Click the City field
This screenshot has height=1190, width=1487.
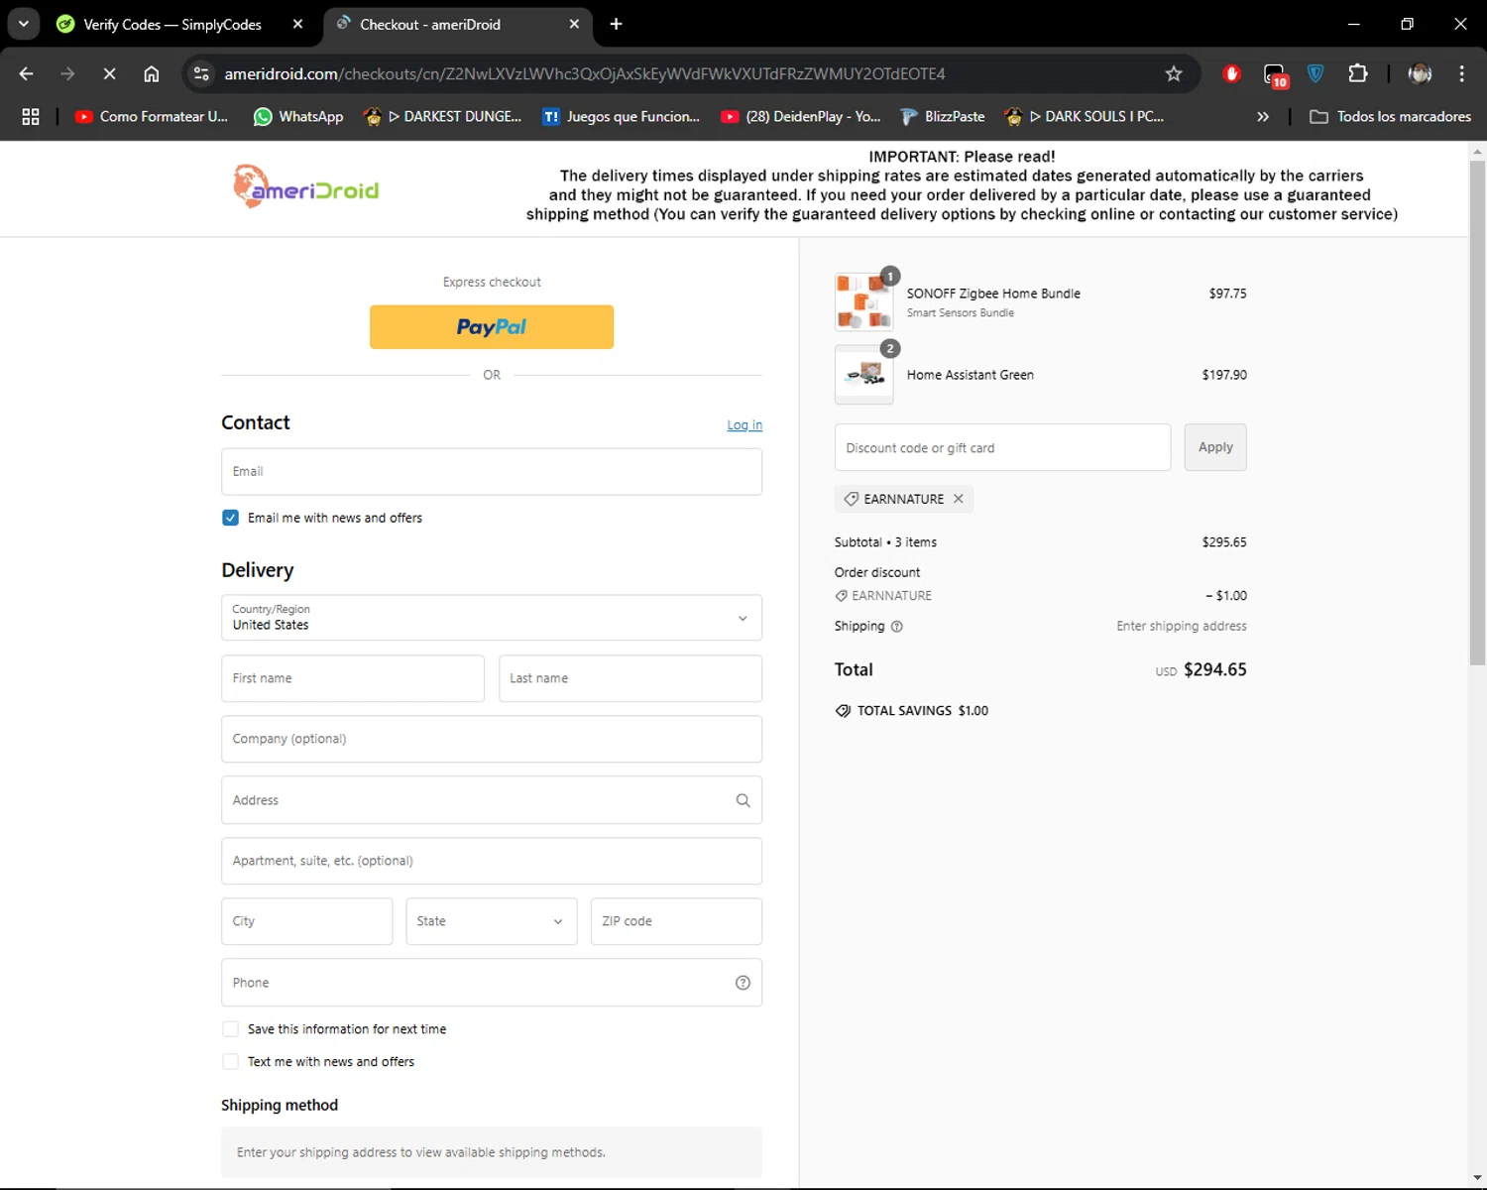tap(307, 921)
